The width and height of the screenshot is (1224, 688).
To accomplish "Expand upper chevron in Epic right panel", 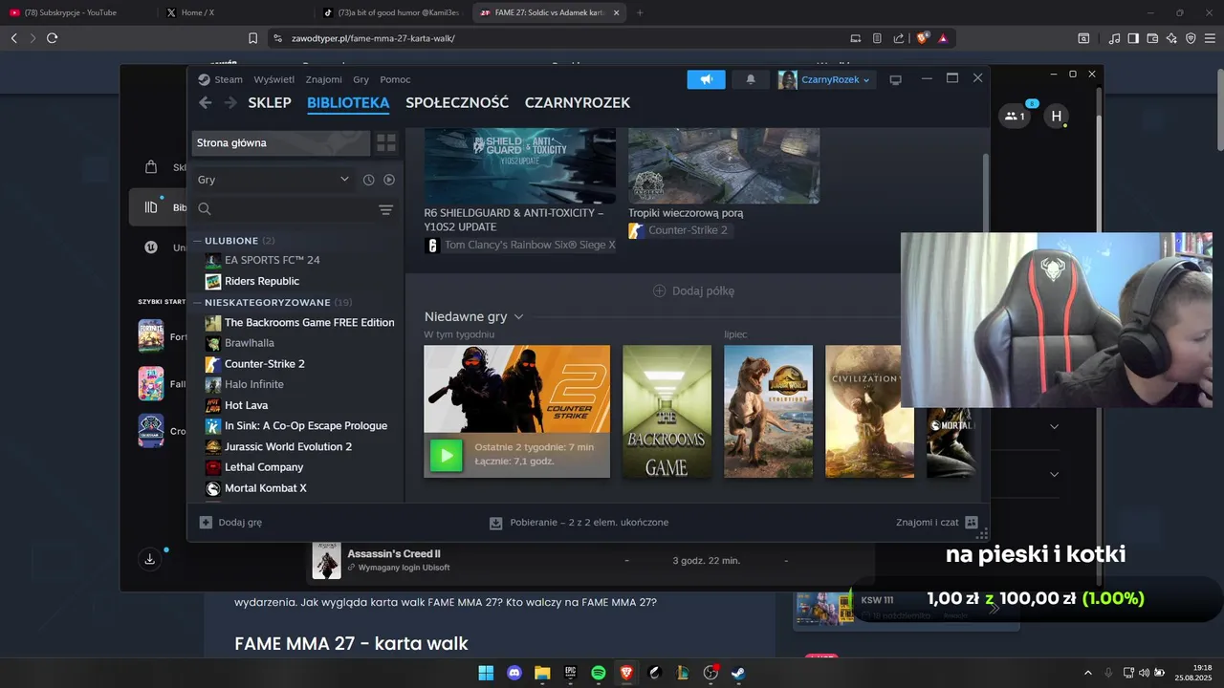I will click(1054, 426).
